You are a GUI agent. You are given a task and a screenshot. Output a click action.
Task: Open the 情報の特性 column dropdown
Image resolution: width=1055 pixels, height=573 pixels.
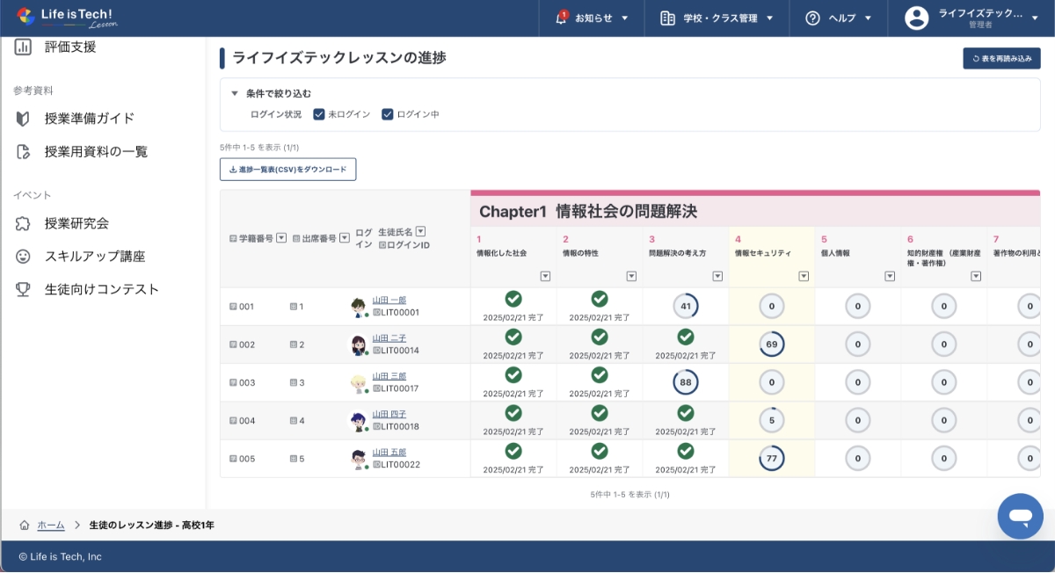pyautogui.click(x=631, y=276)
